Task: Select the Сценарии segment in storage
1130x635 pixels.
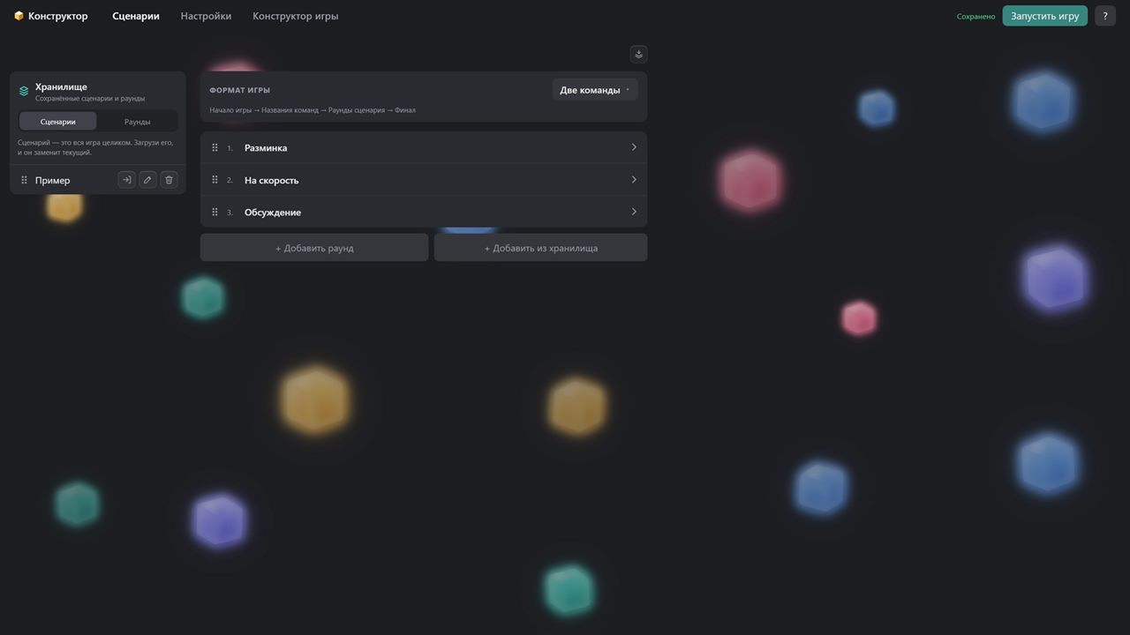Action: pos(58,122)
